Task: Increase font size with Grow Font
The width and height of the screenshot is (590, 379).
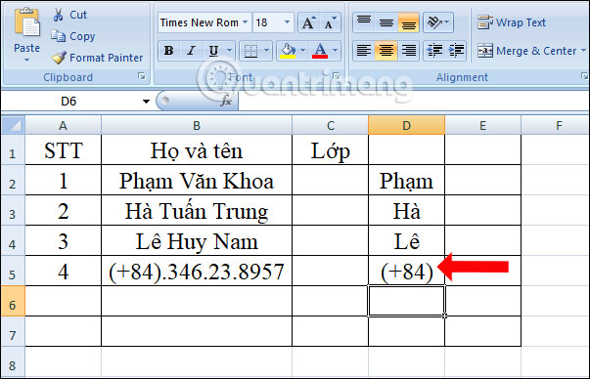Action: 309,22
